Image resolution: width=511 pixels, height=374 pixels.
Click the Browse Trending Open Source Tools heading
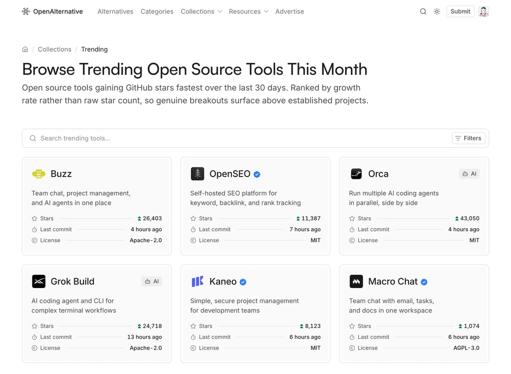(x=195, y=69)
